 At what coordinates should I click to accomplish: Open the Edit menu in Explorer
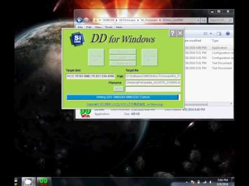[x=89, y=27]
